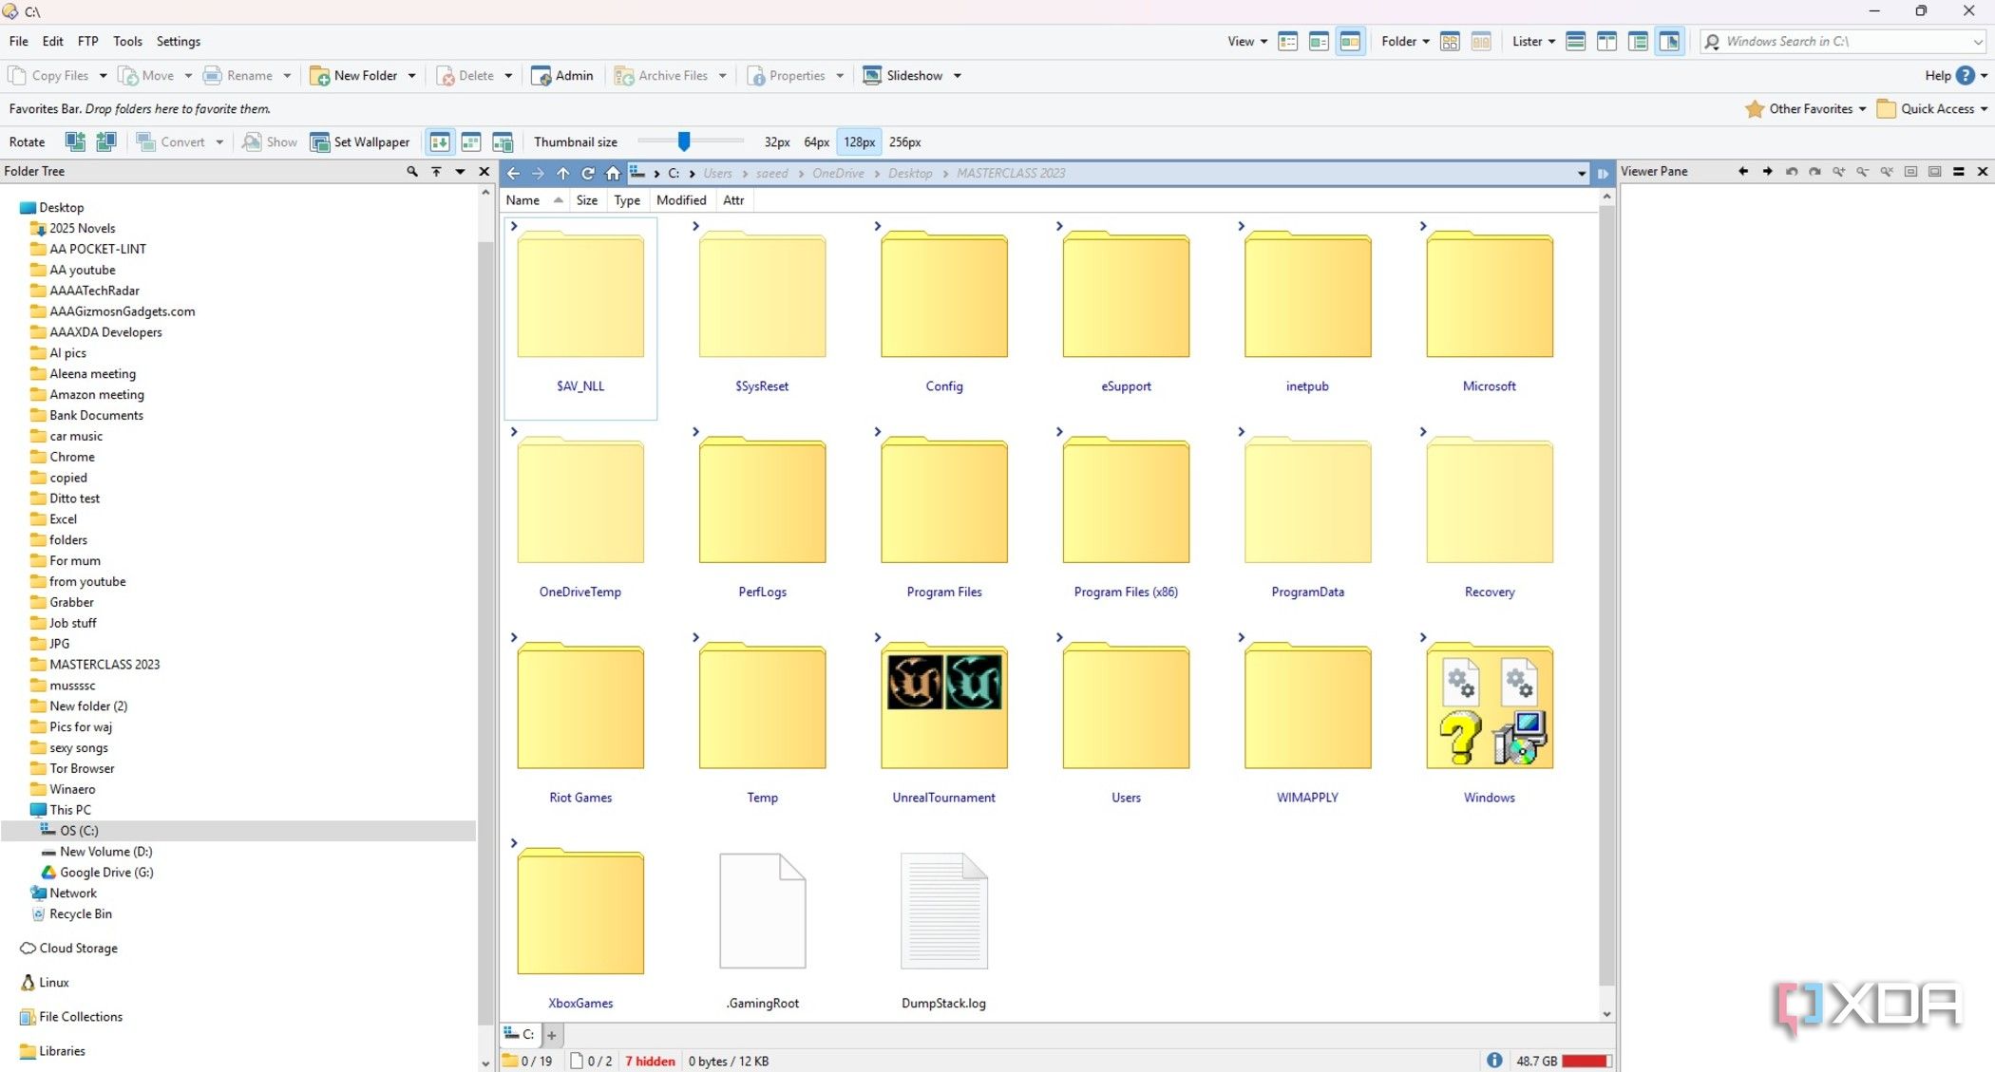Screen dimensions: 1995x1072
Task: Open Other Favorites star menu
Action: coord(1805,109)
